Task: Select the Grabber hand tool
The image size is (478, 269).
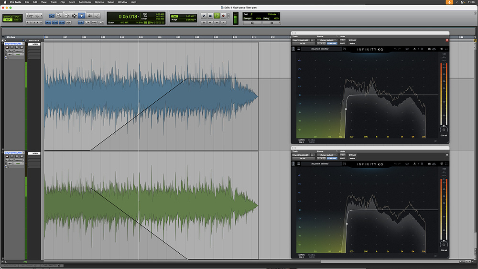Action: 81,15
